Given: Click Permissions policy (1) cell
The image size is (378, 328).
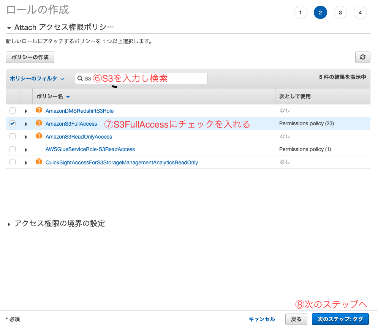Looking at the screenshot, I should pos(305,149).
